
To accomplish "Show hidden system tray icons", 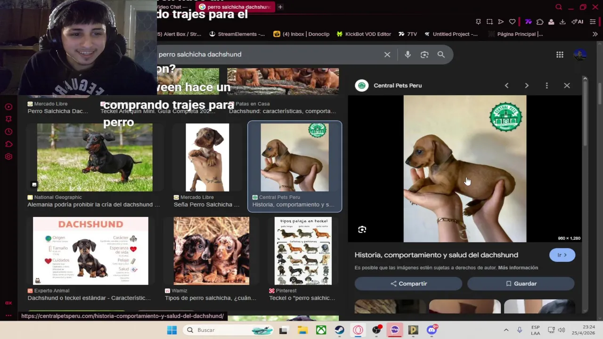I will (x=506, y=330).
